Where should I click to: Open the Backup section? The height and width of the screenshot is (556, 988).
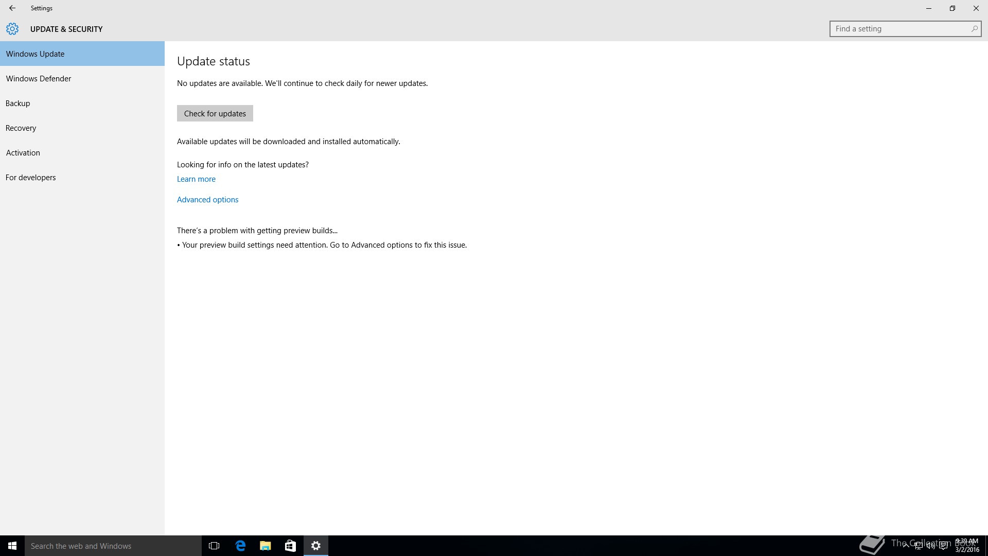[18, 103]
